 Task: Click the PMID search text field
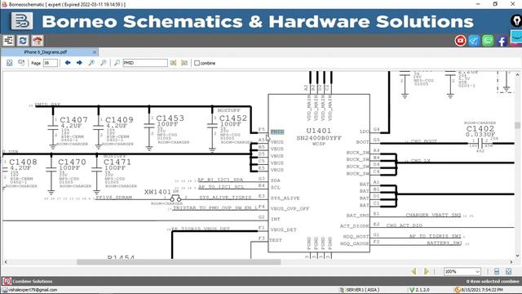click(145, 63)
